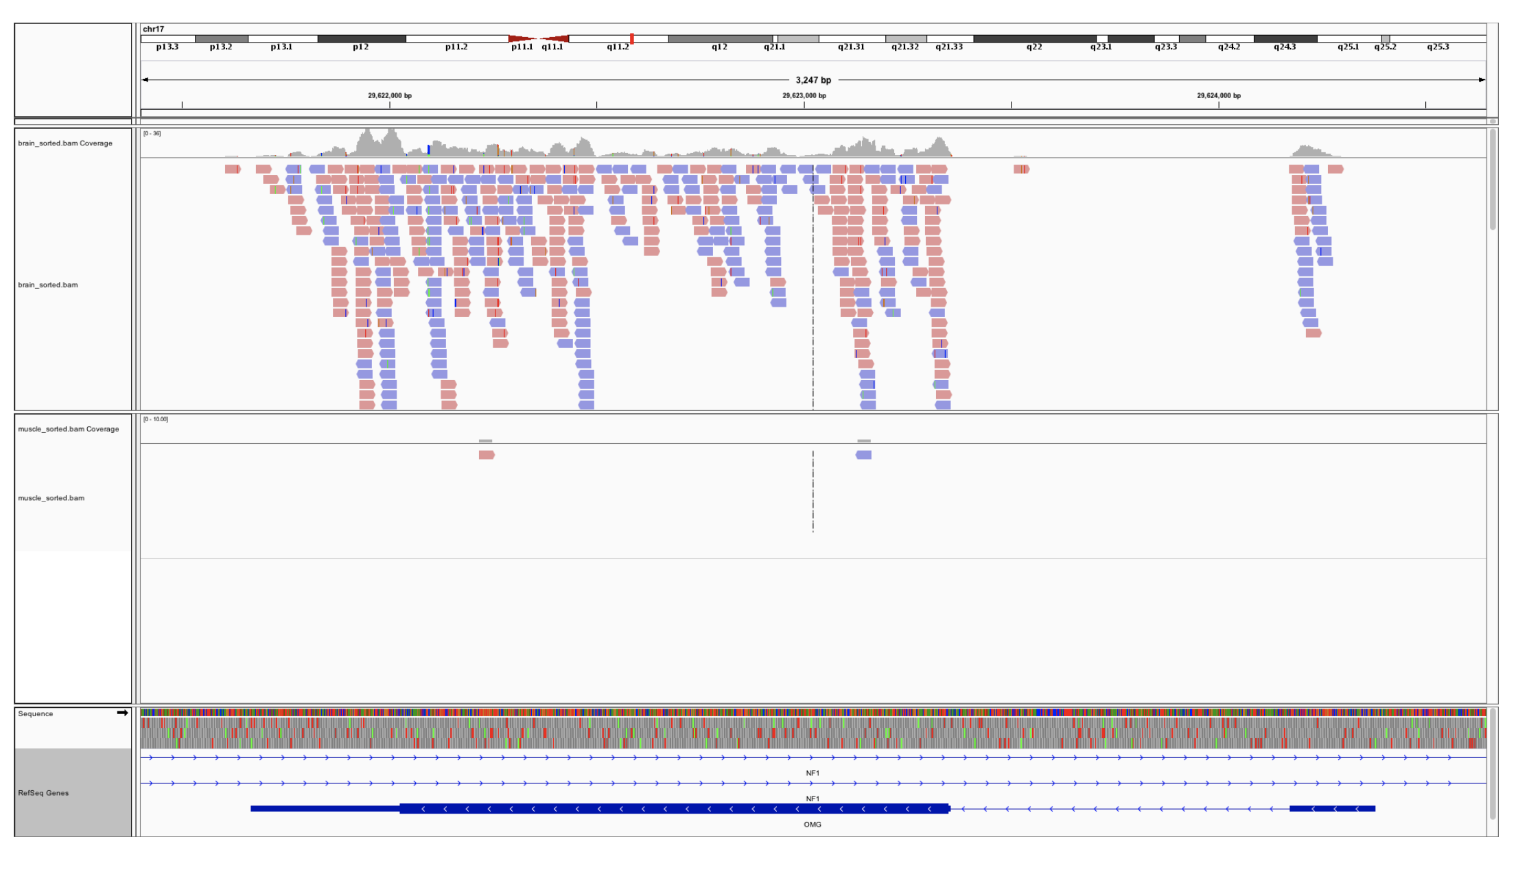Click the blue read in muscle track
Image resolution: width=1518 pixels, height=874 pixels.
863,455
